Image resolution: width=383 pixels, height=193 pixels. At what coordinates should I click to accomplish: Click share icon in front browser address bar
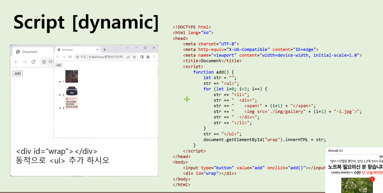tap(128, 57)
